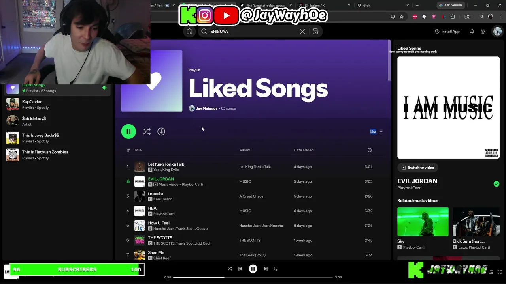Toggle repeat in player bar
506x284 pixels.
276,269
